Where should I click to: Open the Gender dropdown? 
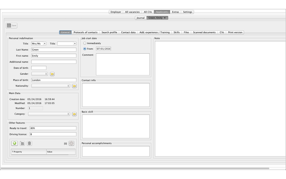40,74
